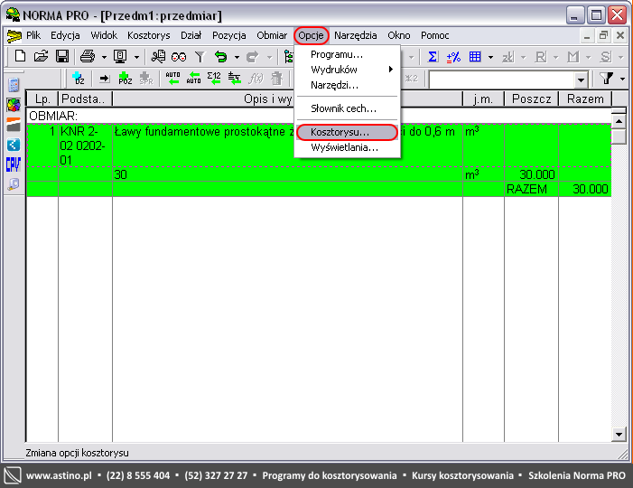Open the CPV sidebar icon
The width and height of the screenshot is (633, 488).
point(14,164)
